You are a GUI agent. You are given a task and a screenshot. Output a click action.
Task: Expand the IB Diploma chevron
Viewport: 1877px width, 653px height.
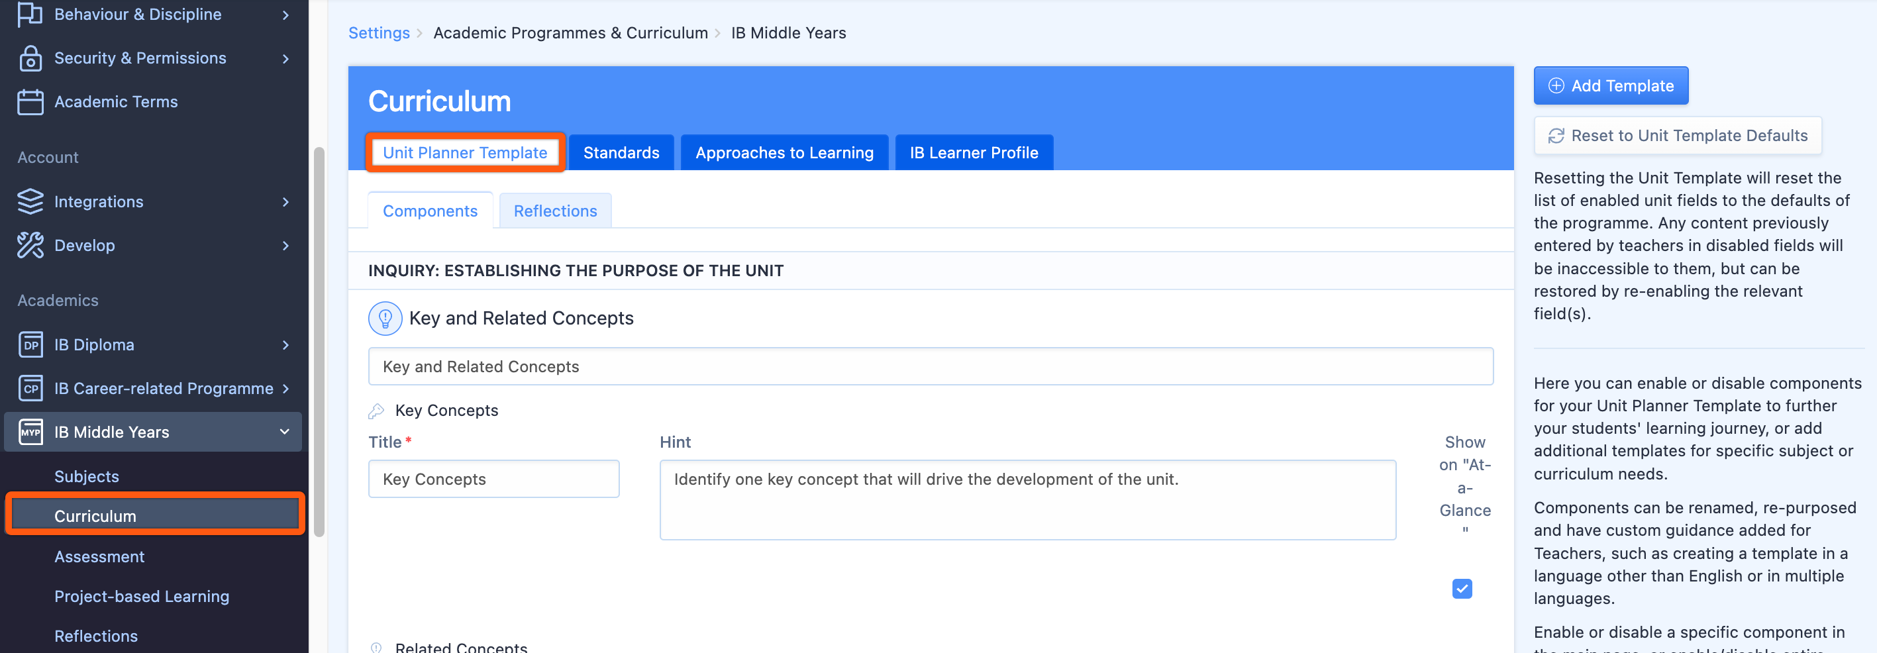click(285, 345)
